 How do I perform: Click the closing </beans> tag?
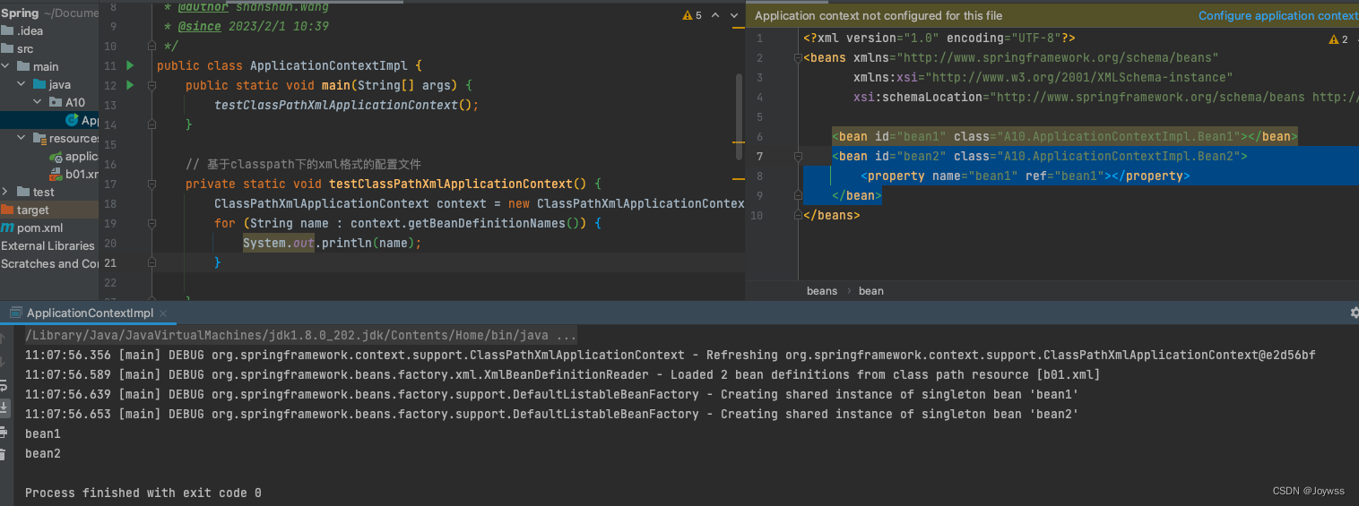tap(831, 215)
